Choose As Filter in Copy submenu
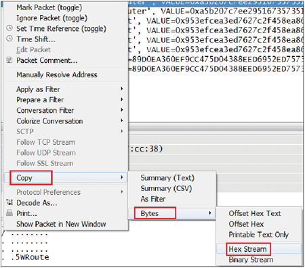The height and width of the screenshot is (268, 305). tap(153, 199)
